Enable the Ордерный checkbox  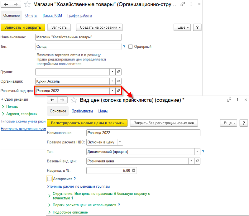tap(130, 46)
